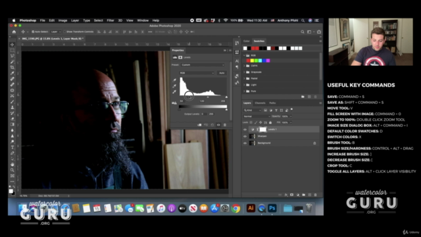Create a new layer

coord(310,195)
